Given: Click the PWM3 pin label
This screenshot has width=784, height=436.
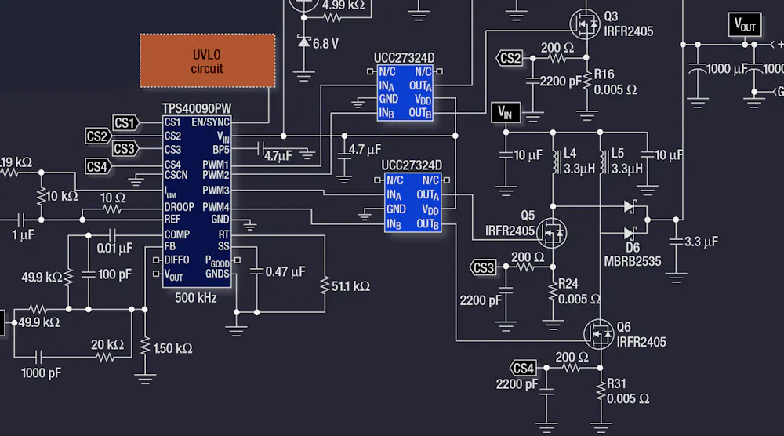Looking at the screenshot, I should [216, 191].
